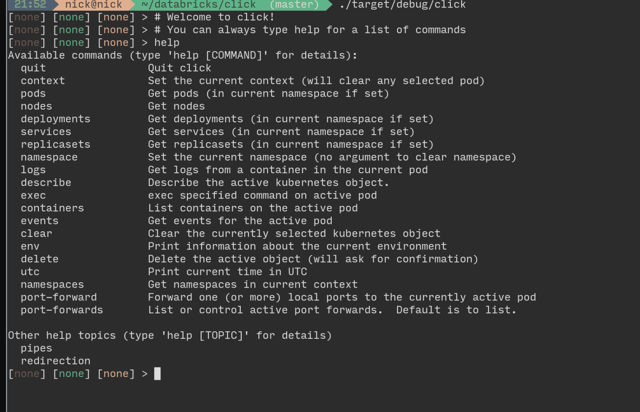The height and width of the screenshot is (412, 640).
Task: Click the 'nodes' command entry
Action: [x=37, y=106]
